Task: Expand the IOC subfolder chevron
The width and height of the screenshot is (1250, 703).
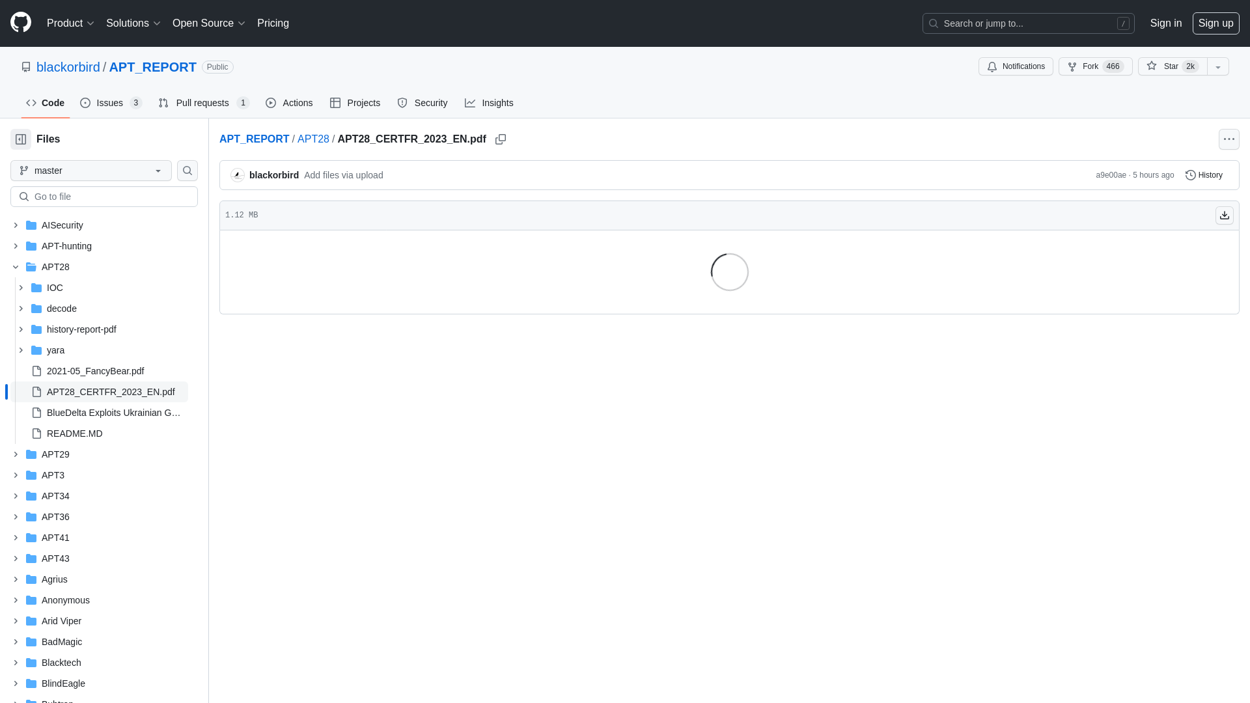Action: (21, 288)
